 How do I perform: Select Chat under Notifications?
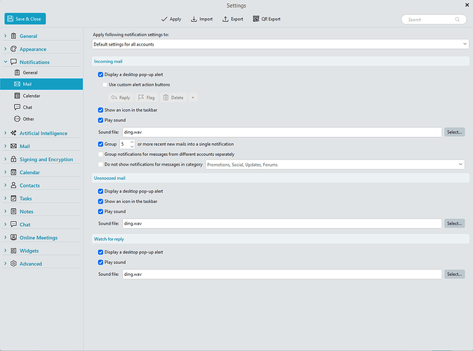41,107
